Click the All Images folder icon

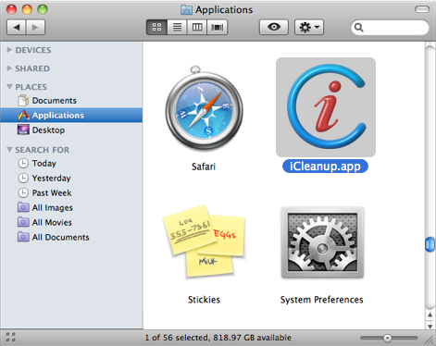point(23,207)
